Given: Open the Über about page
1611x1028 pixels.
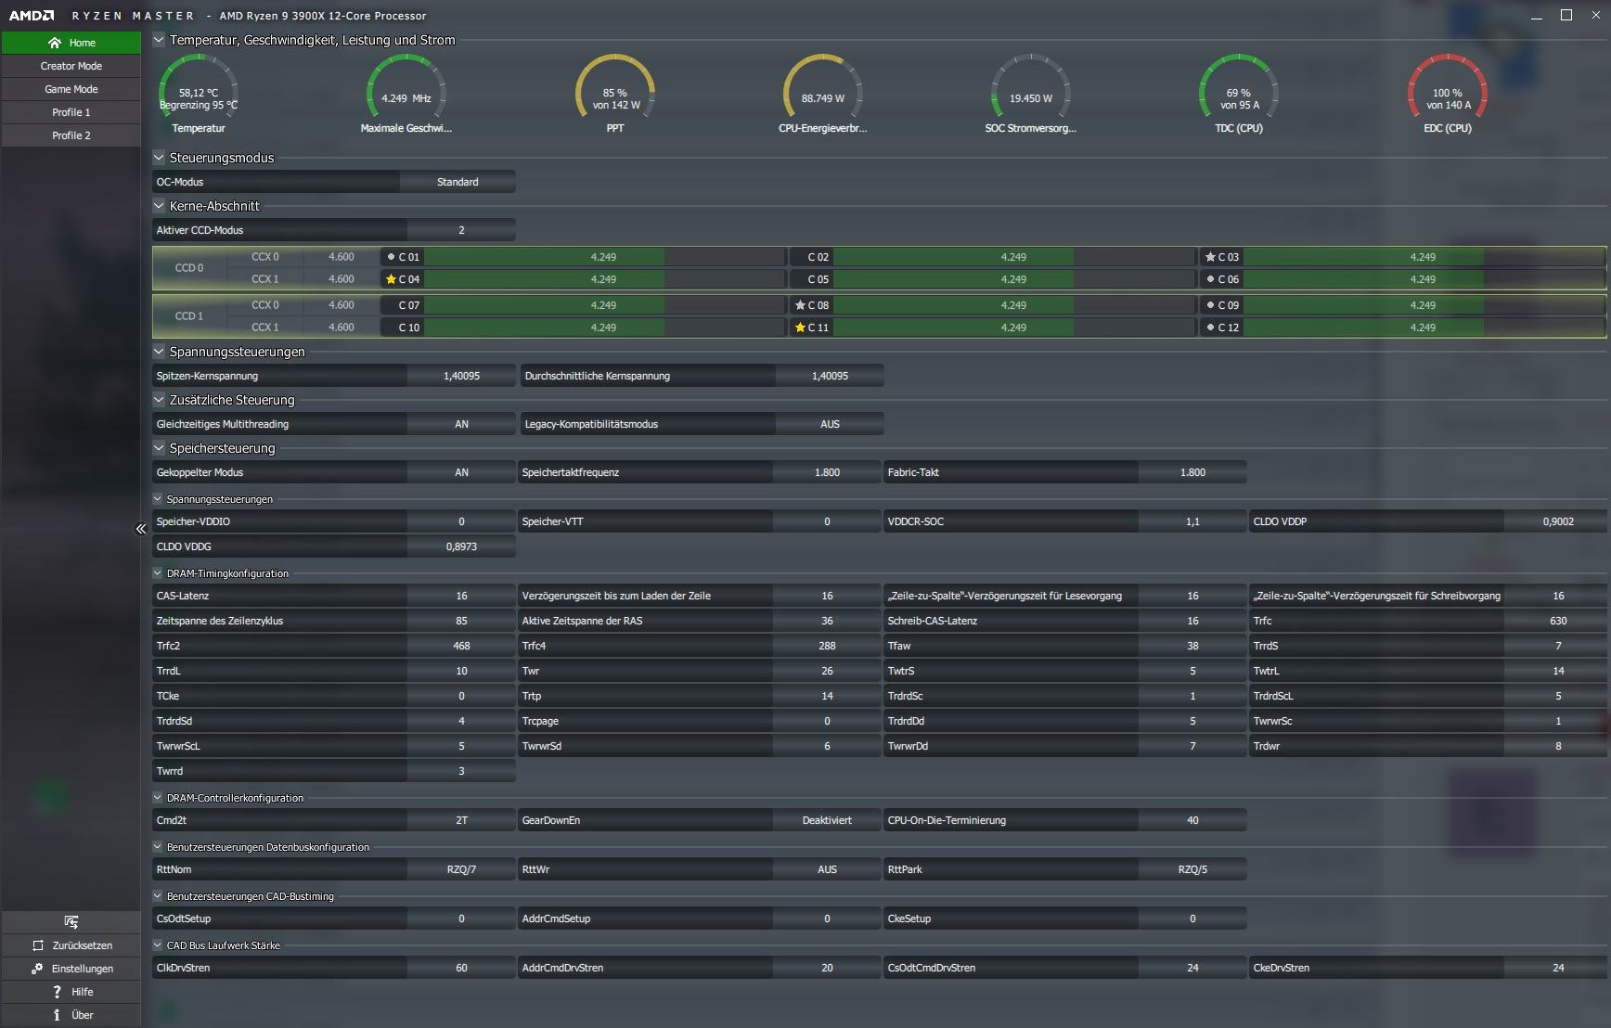Looking at the screenshot, I should 71,1015.
